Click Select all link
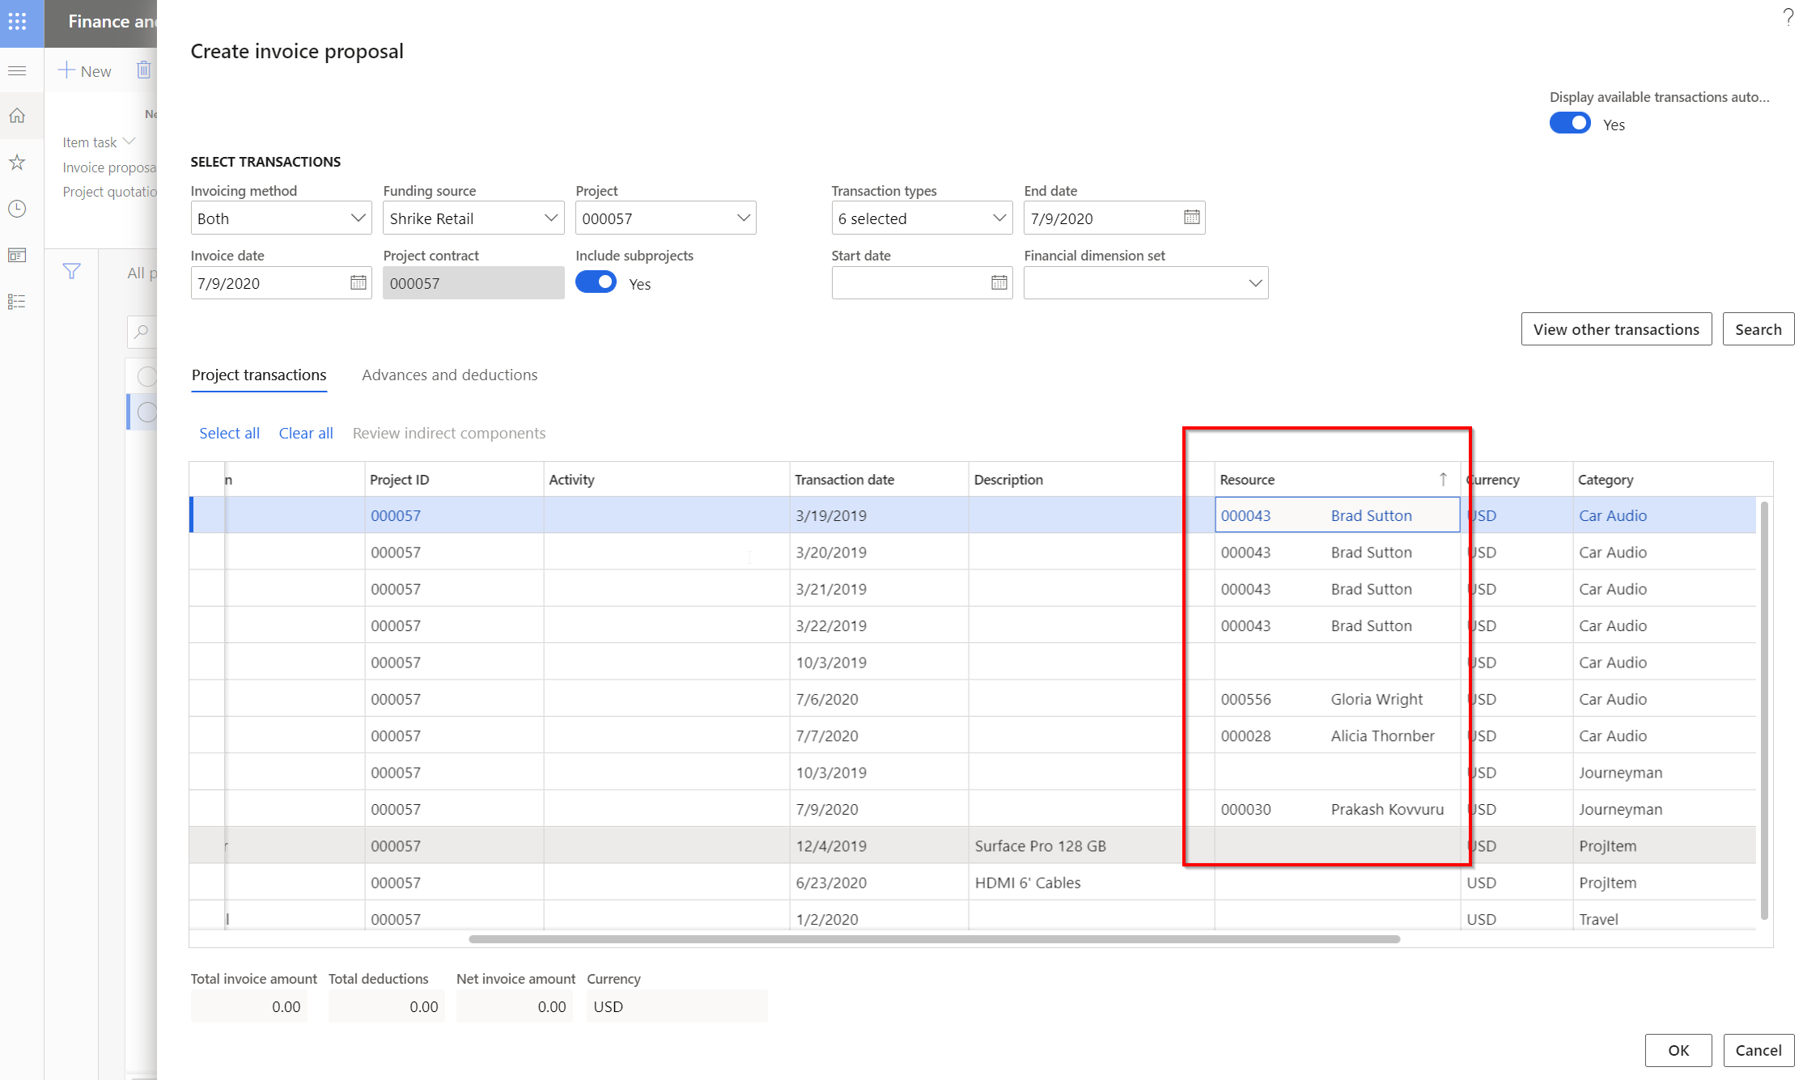Viewport: 1803px width, 1080px height. point(229,434)
